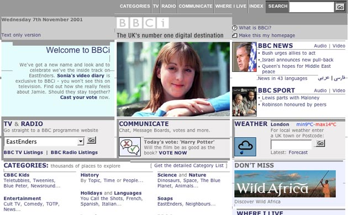Open the Science category link
The image size is (348, 215).
point(167,175)
